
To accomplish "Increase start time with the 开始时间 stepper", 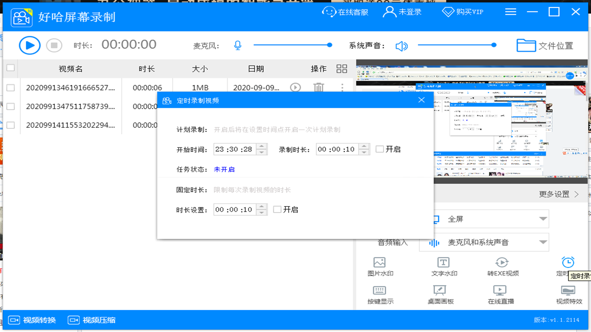I will 262,146.
